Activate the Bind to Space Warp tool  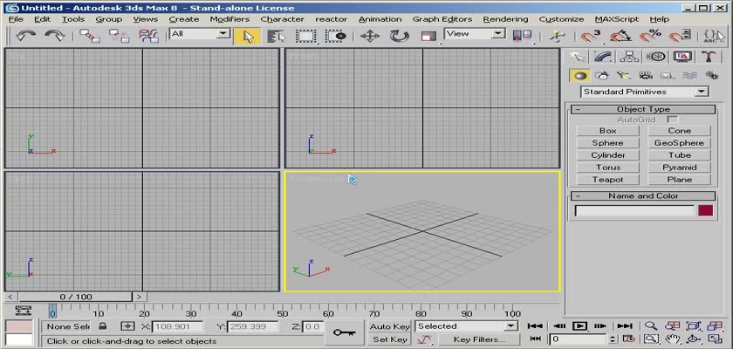pyautogui.click(x=148, y=36)
